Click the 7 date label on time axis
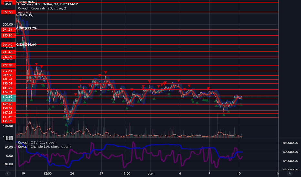 [x=209, y=174]
